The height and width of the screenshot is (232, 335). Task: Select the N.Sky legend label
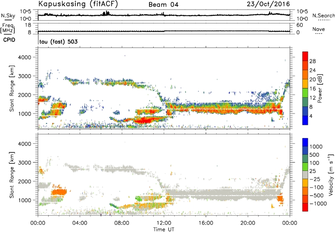[8, 15]
